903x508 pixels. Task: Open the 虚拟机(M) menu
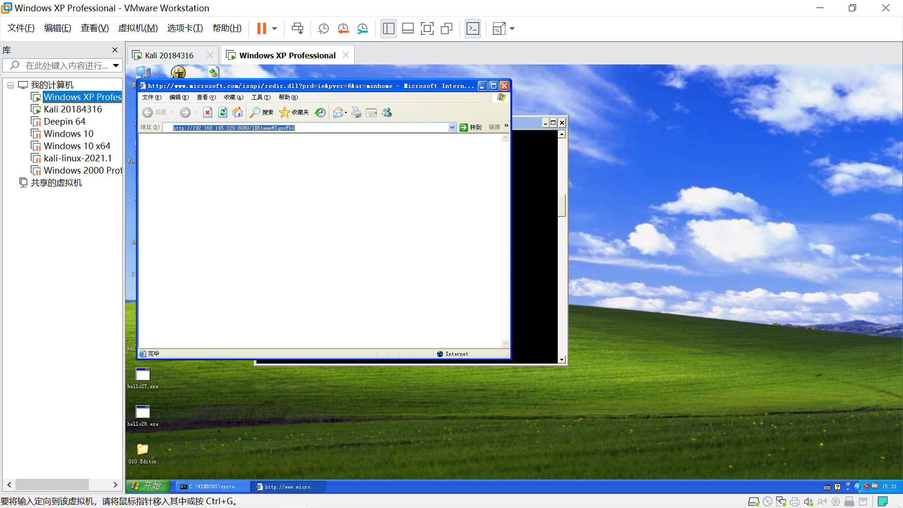tap(138, 28)
